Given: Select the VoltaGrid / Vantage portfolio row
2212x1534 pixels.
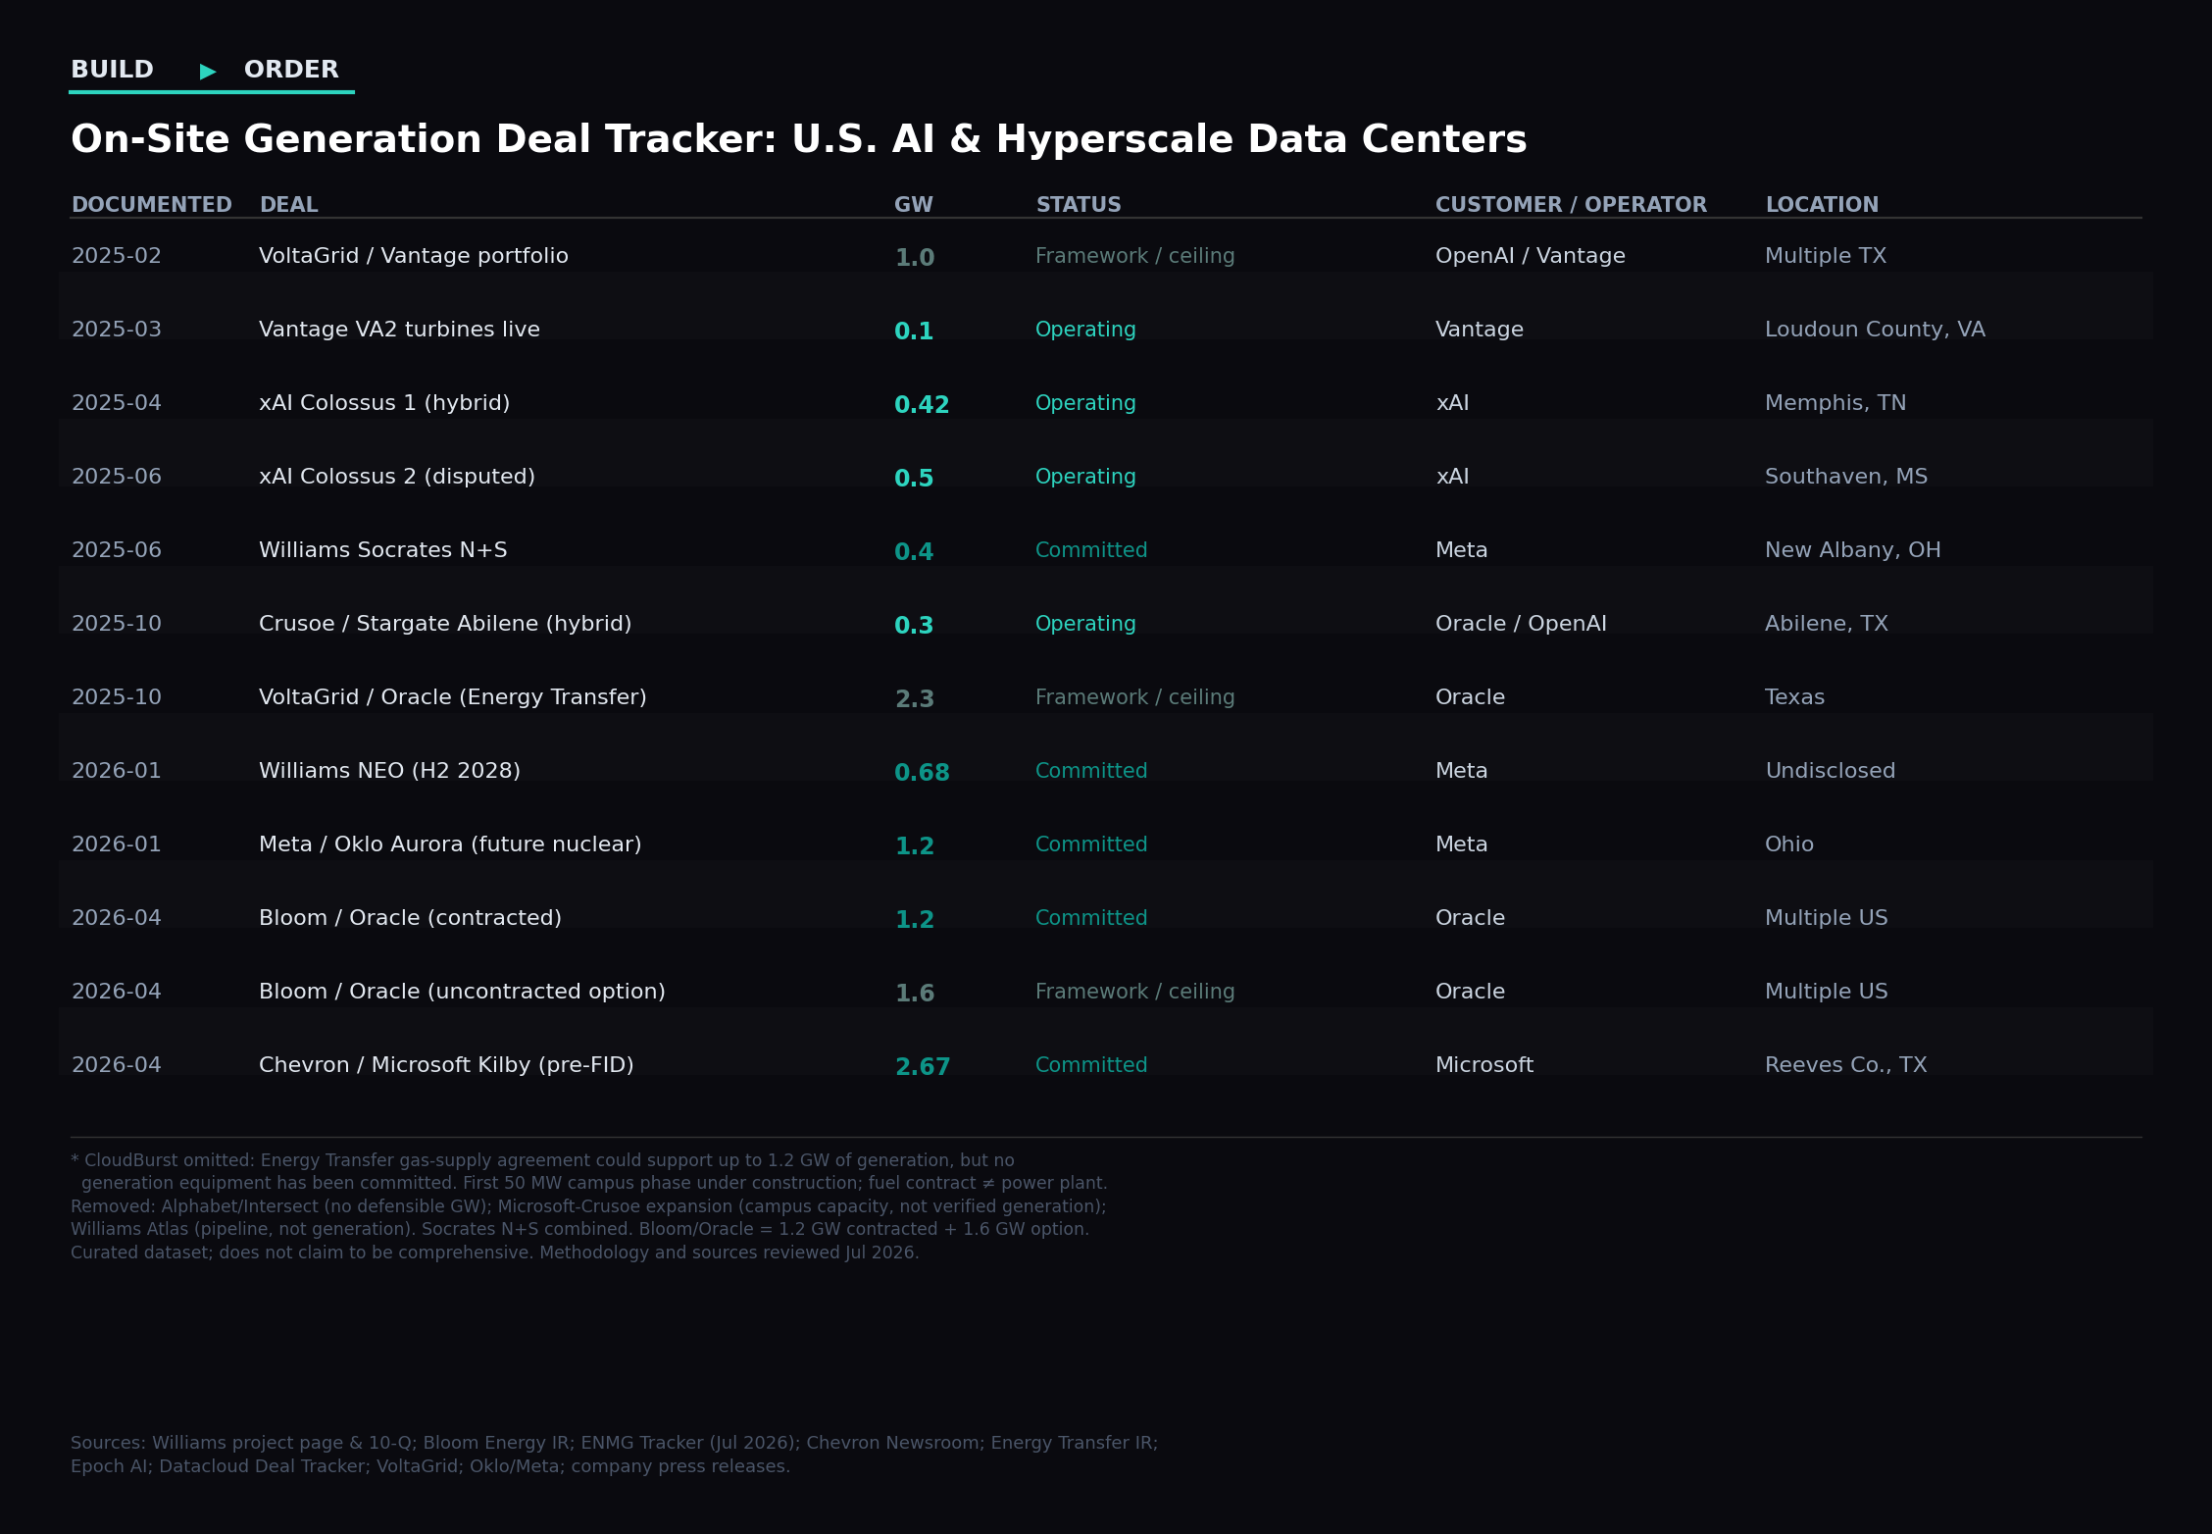Looking at the screenshot, I should pyautogui.click(x=1106, y=256).
